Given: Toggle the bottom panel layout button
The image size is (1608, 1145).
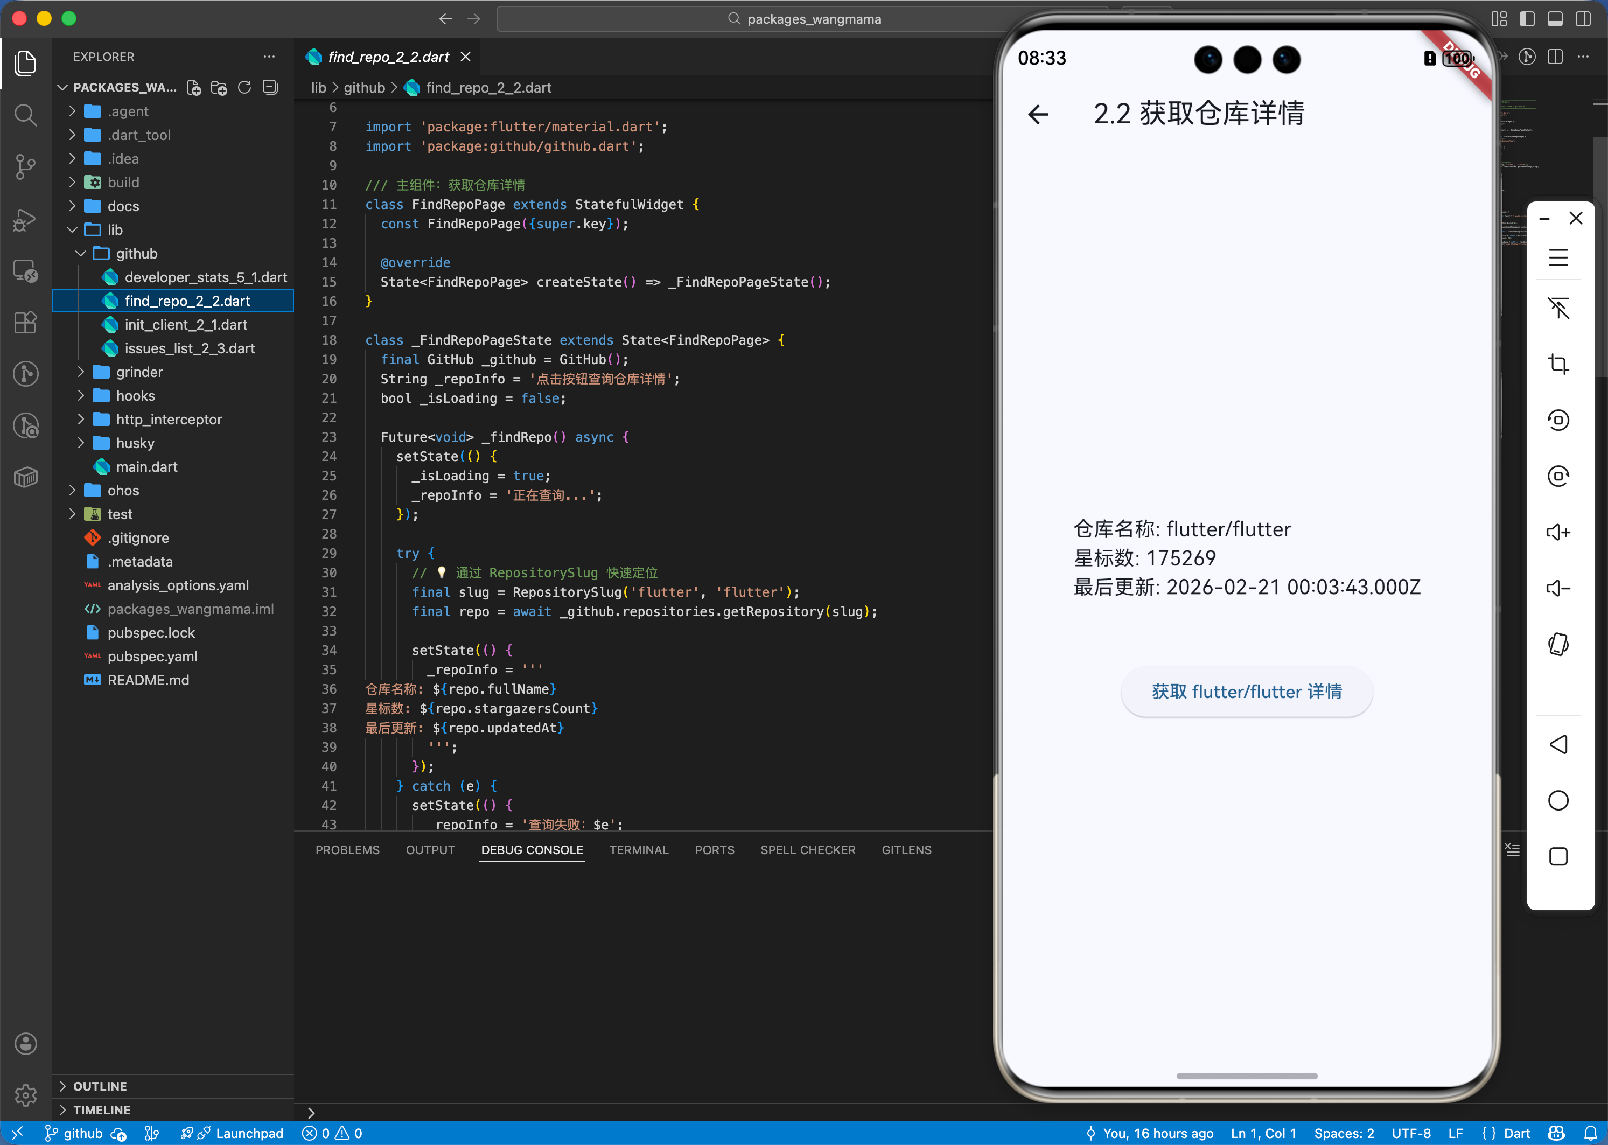Looking at the screenshot, I should (1555, 19).
